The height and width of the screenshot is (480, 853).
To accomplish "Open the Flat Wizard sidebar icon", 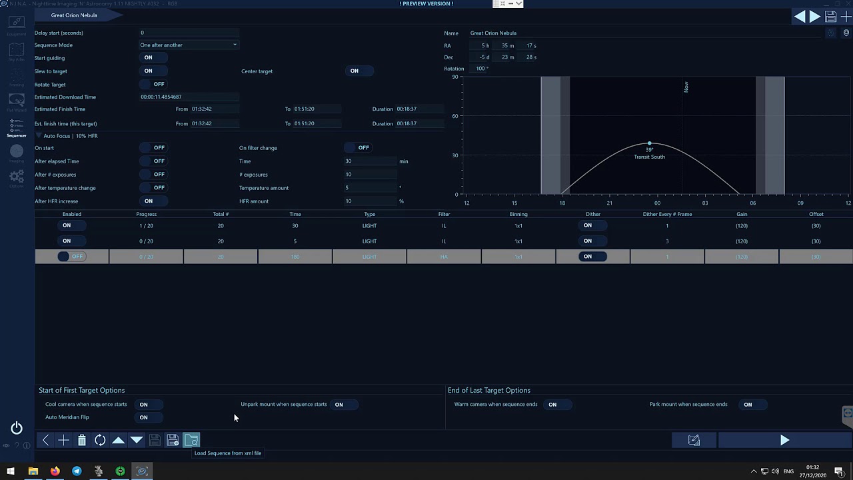I will coord(17,102).
